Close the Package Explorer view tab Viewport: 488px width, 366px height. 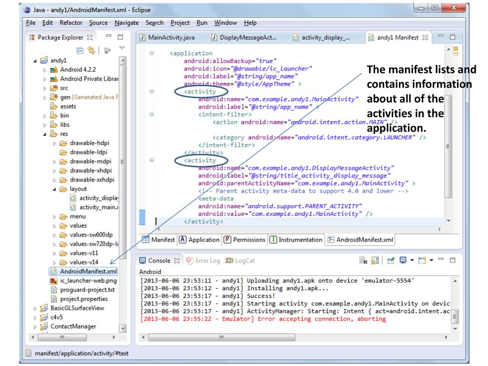tap(90, 37)
